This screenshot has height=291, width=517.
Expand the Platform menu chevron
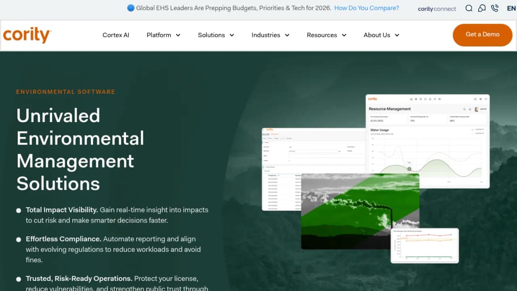[x=178, y=35]
